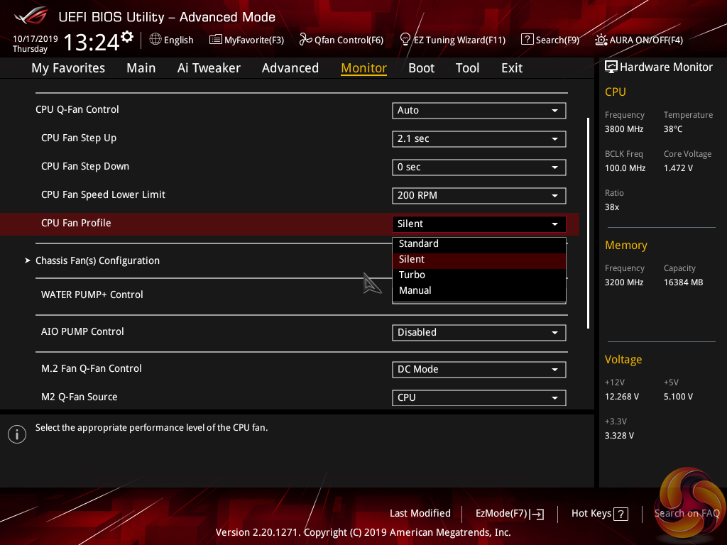Choose Turbo from the fan profile list
The image size is (727, 545).
(x=479, y=275)
